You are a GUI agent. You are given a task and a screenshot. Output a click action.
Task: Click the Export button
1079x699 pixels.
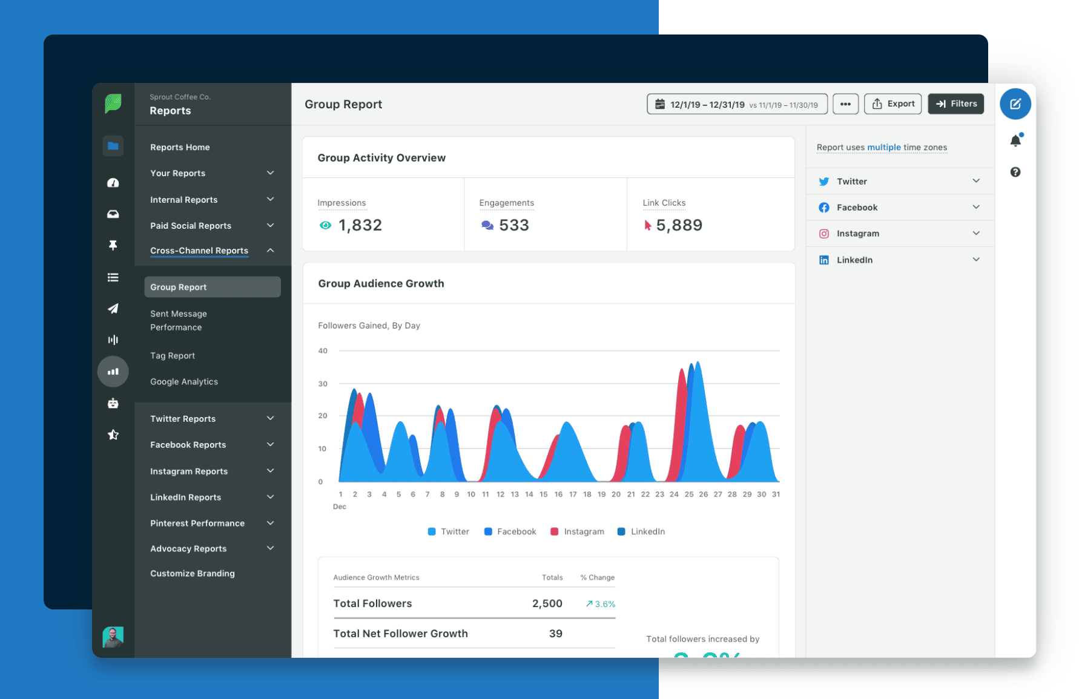click(893, 104)
